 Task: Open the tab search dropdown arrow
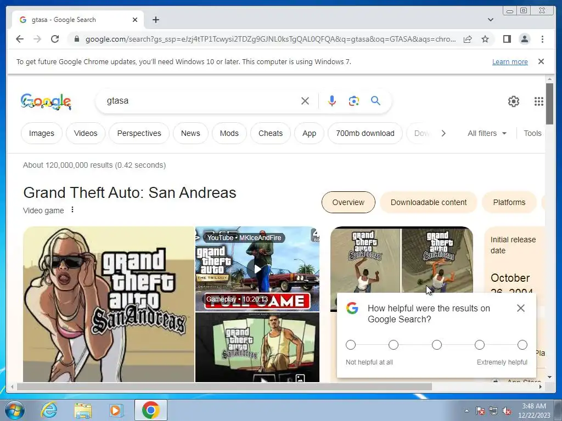[x=490, y=20]
